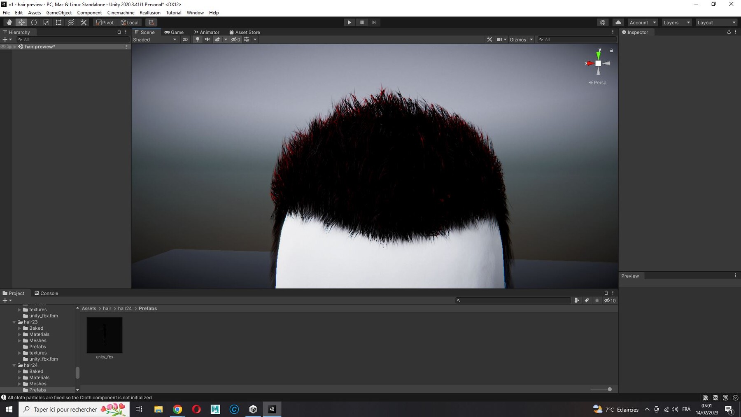Switch to the Console tab
Viewport: 741px width, 417px height.
46,293
